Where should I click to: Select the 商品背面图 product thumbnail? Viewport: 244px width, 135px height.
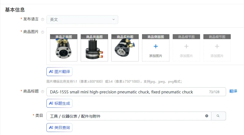[x=94, y=48]
